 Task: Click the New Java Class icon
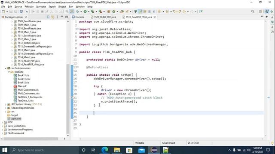tap(113, 12)
